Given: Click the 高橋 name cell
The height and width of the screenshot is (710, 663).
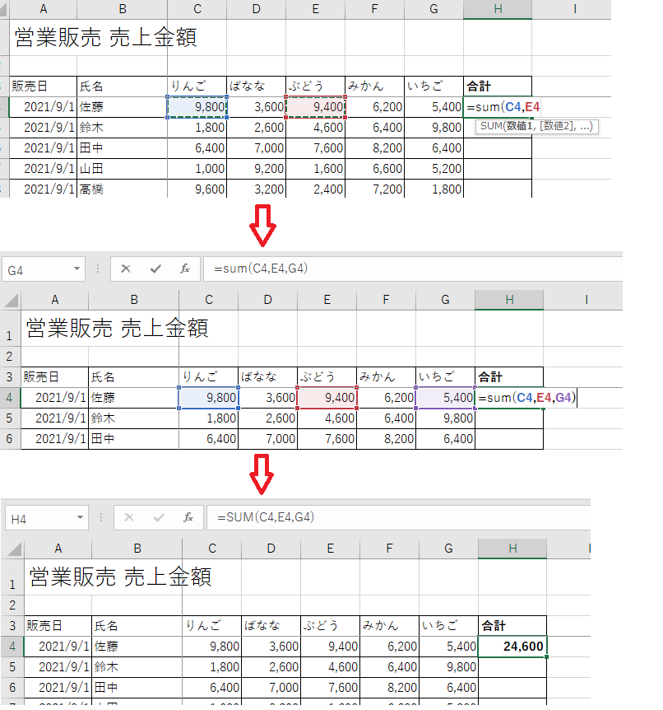Looking at the screenshot, I should (122, 189).
